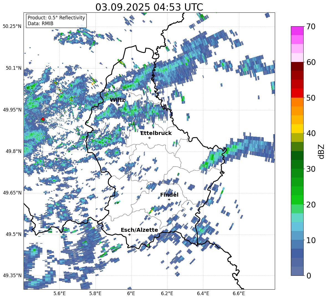Click the Data: RMIB text
The image size is (328, 299).
pos(40,24)
